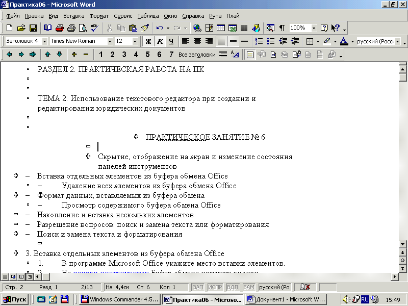Switch to Windows Commander taskbar button
Screen dimensions: 408x306
[120, 299]
